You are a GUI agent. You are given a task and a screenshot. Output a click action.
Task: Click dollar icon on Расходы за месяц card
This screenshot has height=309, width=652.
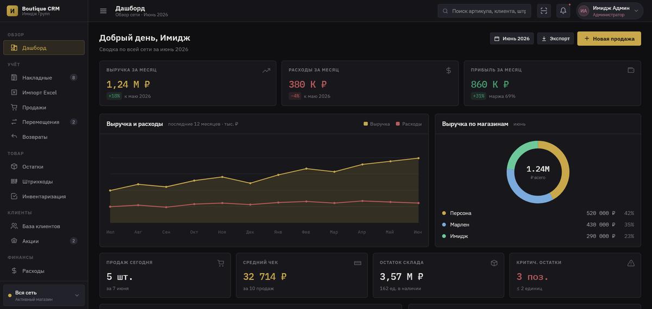point(448,70)
